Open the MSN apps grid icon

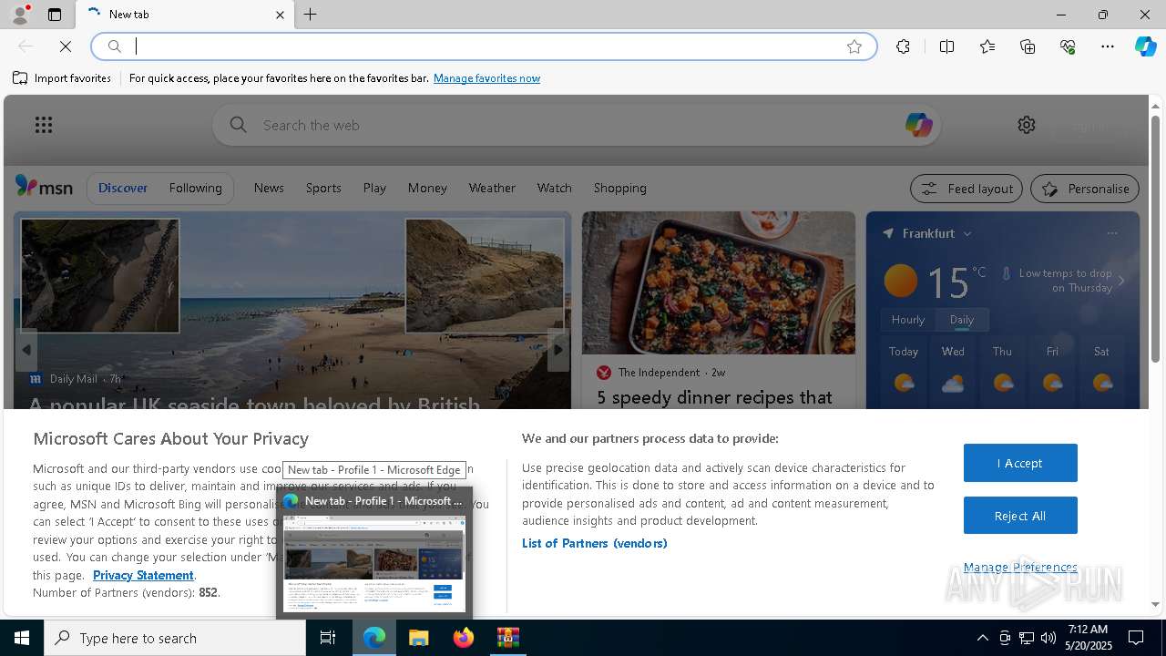coord(44,125)
